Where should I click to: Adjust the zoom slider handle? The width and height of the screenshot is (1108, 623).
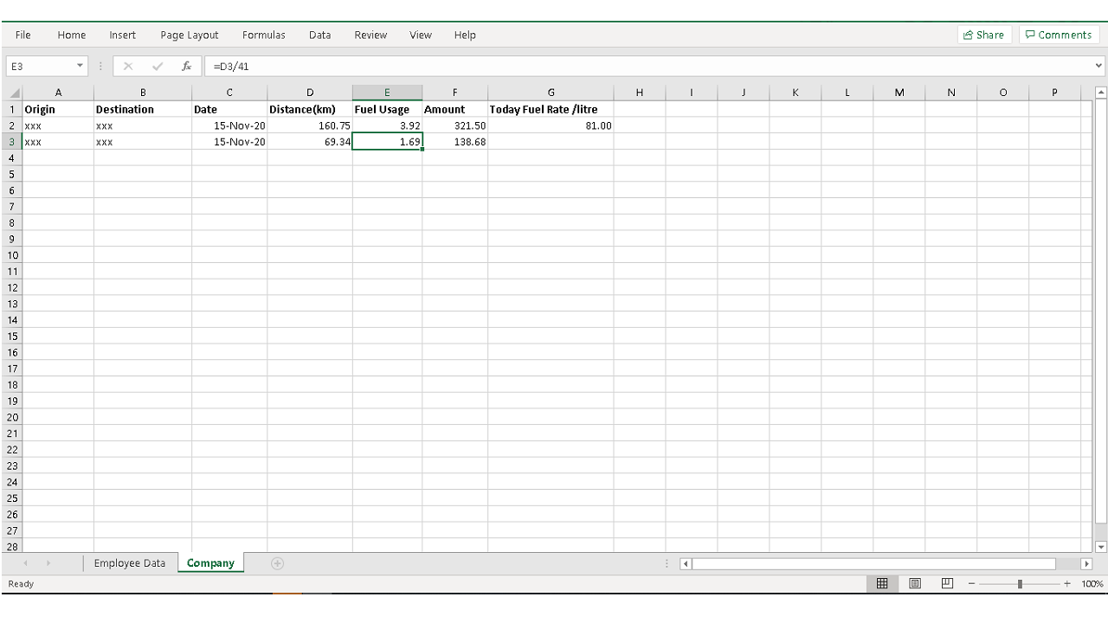(x=1020, y=584)
